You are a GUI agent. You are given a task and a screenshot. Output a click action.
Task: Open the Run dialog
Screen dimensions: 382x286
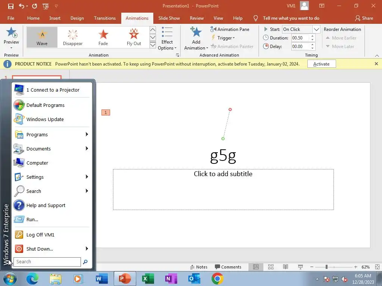pyautogui.click(x=51, y=220)
